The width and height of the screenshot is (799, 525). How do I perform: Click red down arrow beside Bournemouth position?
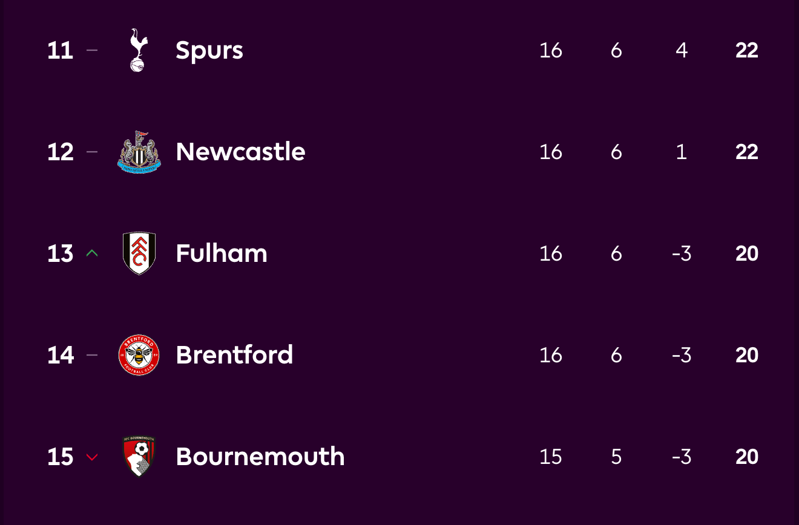click(92, 457)
